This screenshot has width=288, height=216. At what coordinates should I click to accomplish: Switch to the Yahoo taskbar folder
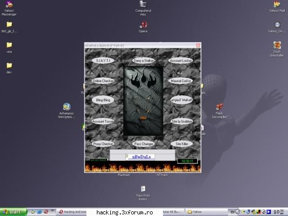click(206, 212)
